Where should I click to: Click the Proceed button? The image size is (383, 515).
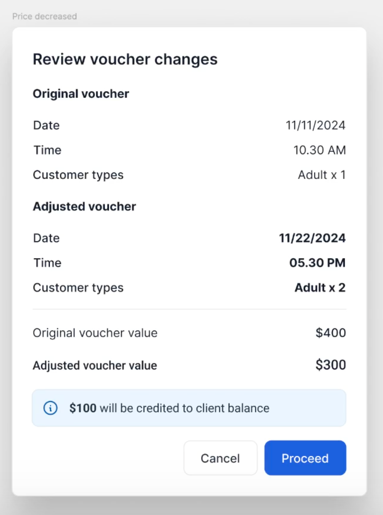[305, 458]
